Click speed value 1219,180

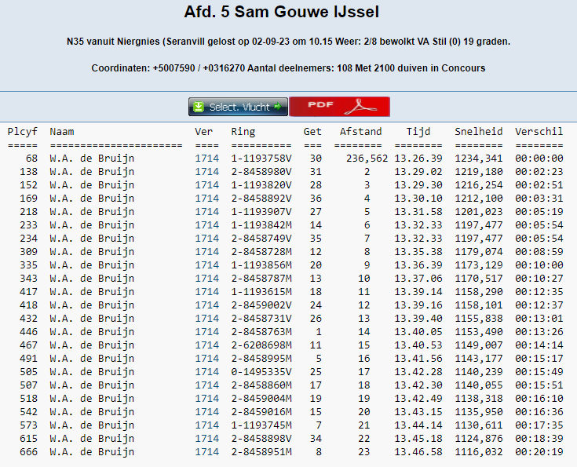(x=478, y=171)
